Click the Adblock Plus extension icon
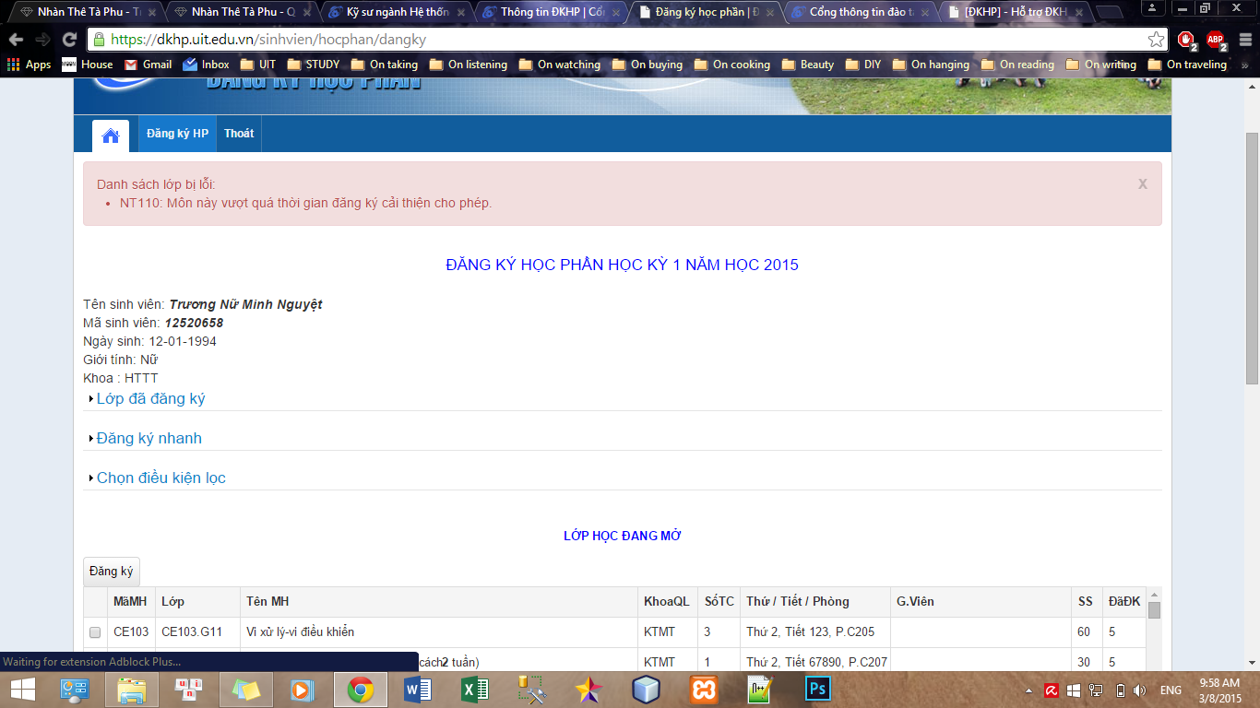This screenshot has height=708, width=1260. [1216, 40]
